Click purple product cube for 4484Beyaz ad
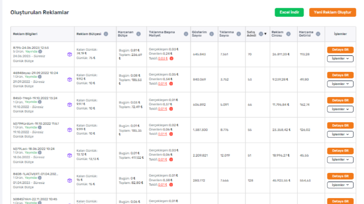364x204 pixels. pos(70,80)
